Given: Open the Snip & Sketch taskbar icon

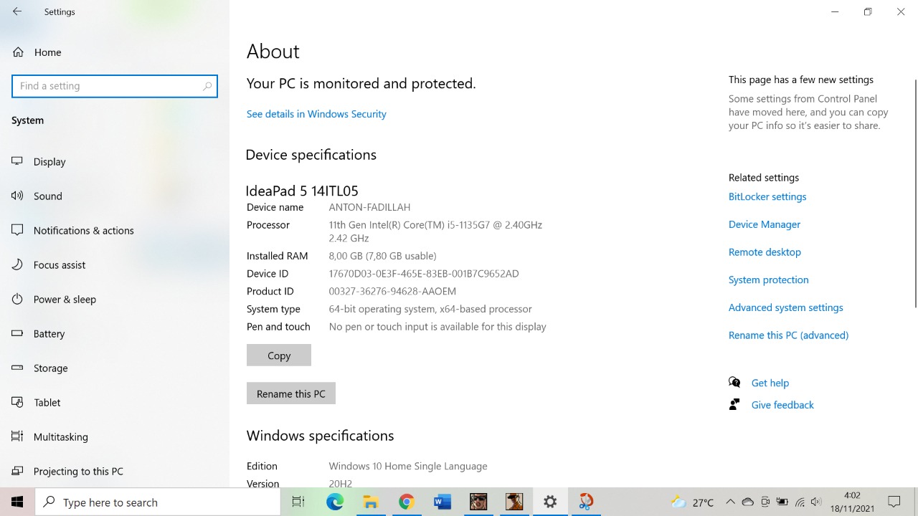Looking at the screenshot, I should (x=586, y=502).
